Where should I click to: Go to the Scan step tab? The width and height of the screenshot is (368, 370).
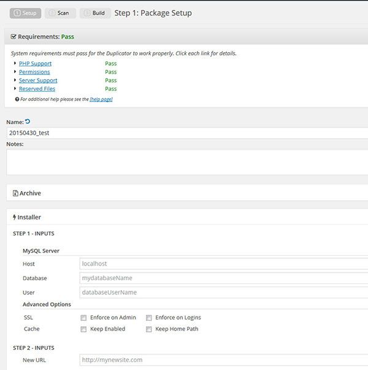click(60, 13)
